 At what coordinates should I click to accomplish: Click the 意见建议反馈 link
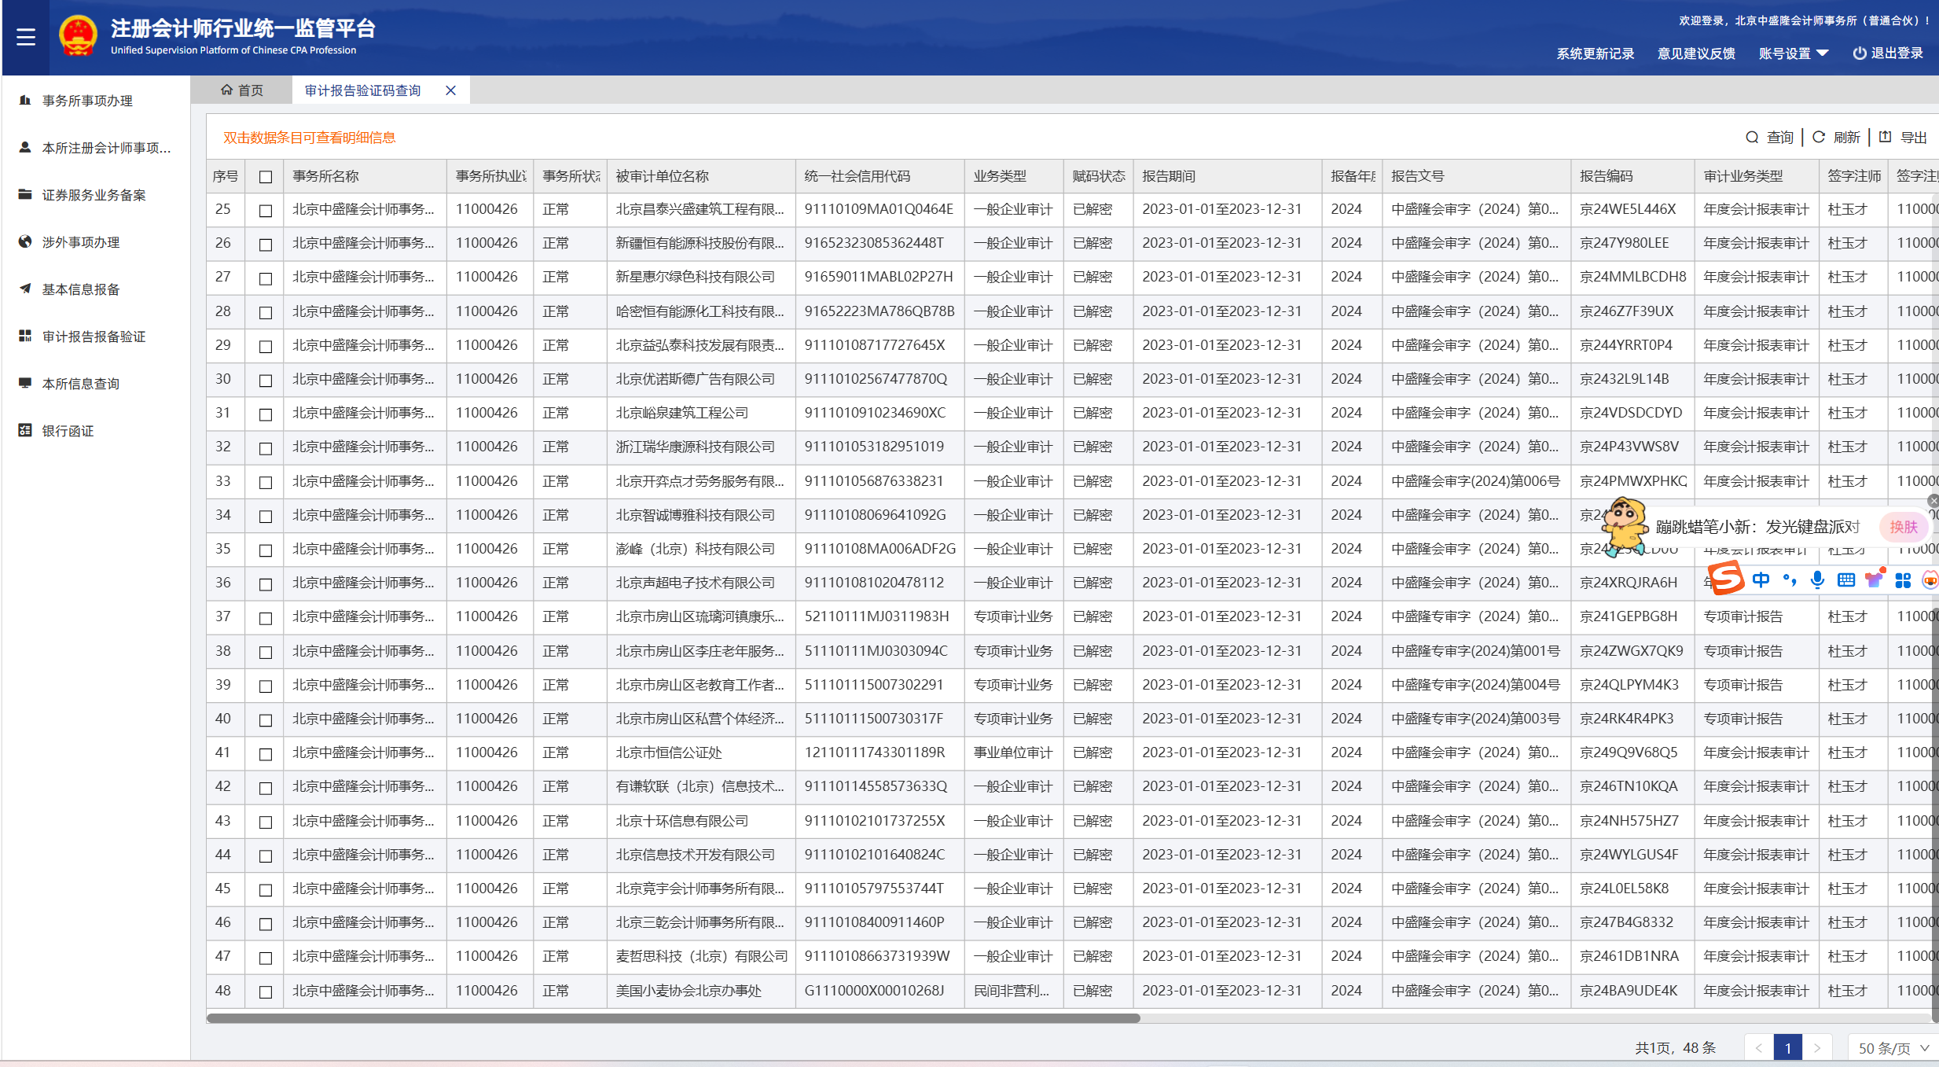[x=1696, y=53]
